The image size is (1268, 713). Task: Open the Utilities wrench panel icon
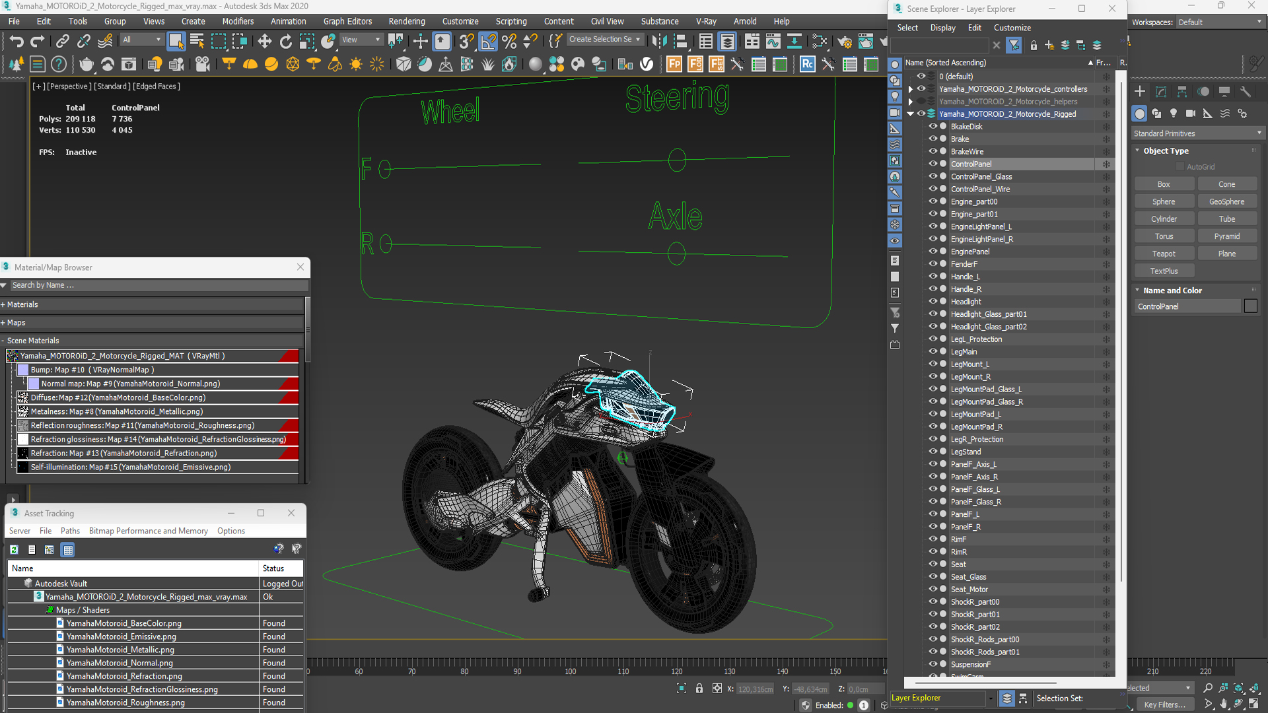click(1246, 92)
